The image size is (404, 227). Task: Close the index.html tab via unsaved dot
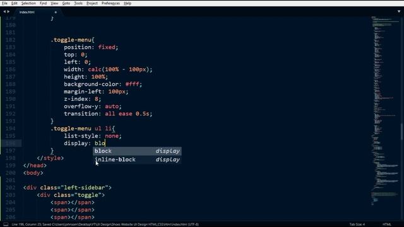[56, 12]
